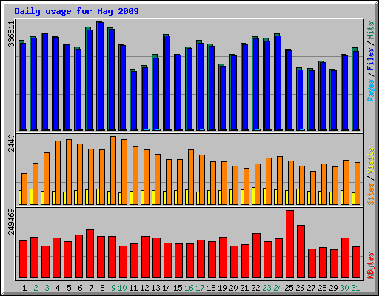Click green day label 3 on the x-axis
The width and height of the screenshot is (379, 296).
[47, 288]
